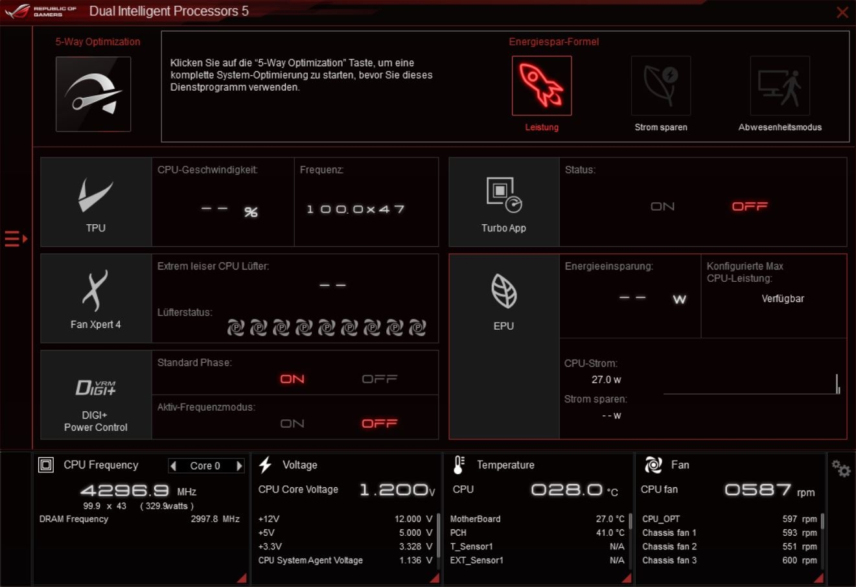856x587 pixels.
Task: Turn Turbo App status ON
Action: click(x=662, y=207)
